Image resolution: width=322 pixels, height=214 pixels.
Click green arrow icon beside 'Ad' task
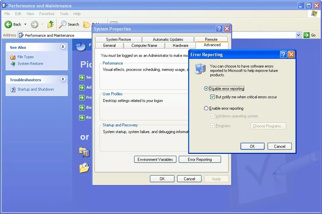(x=82, y=88)
